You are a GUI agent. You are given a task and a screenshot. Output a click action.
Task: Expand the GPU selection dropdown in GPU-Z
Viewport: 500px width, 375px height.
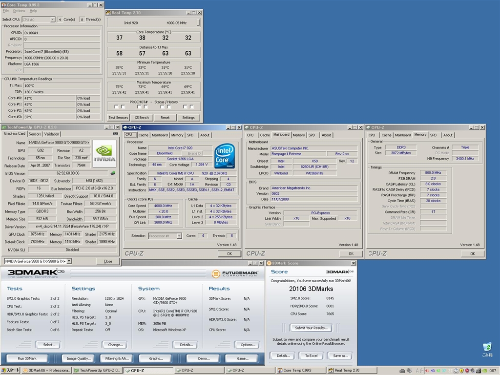[x=69, y=261]
